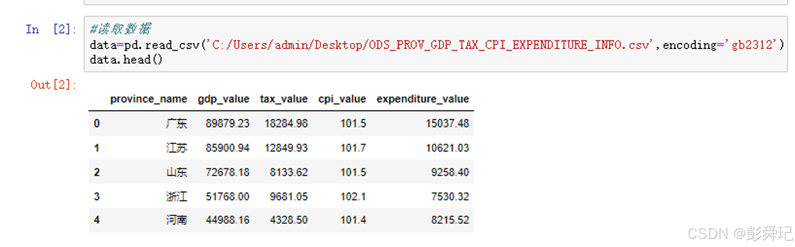The height and width of the screenshot is (247, 795).
Task: Click the tax value 9681.05
Action: coord(289,197)
